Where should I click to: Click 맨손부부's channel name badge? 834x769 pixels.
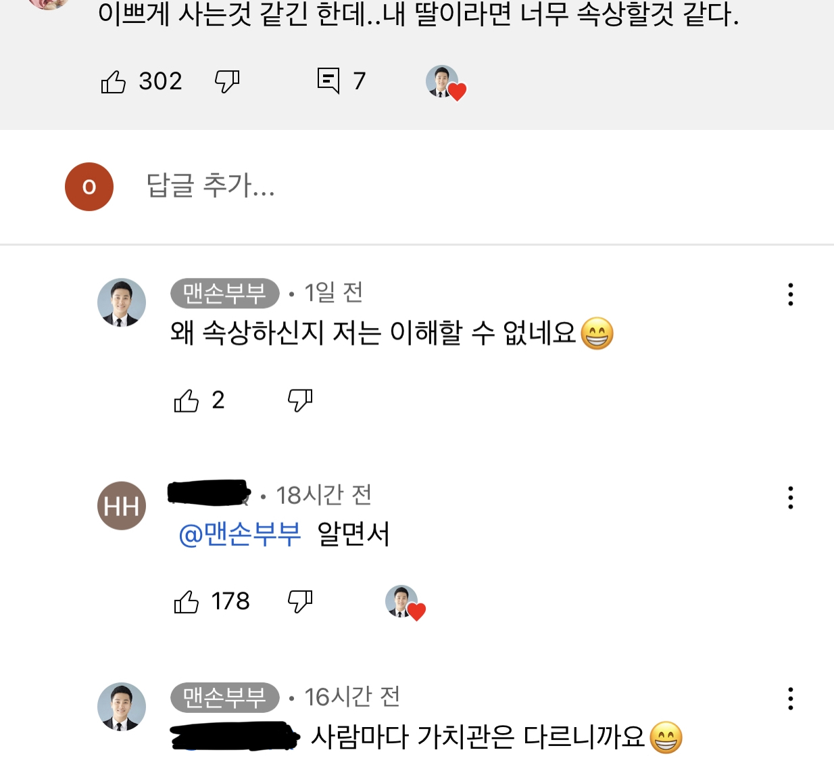[x=224, y=294]
